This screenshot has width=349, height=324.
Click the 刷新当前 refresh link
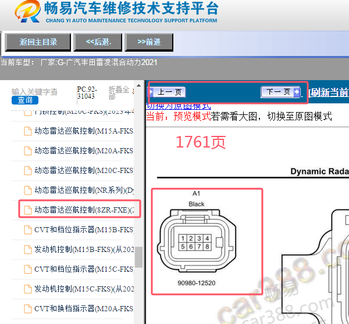pyautogui.click(x=328, y=92)
